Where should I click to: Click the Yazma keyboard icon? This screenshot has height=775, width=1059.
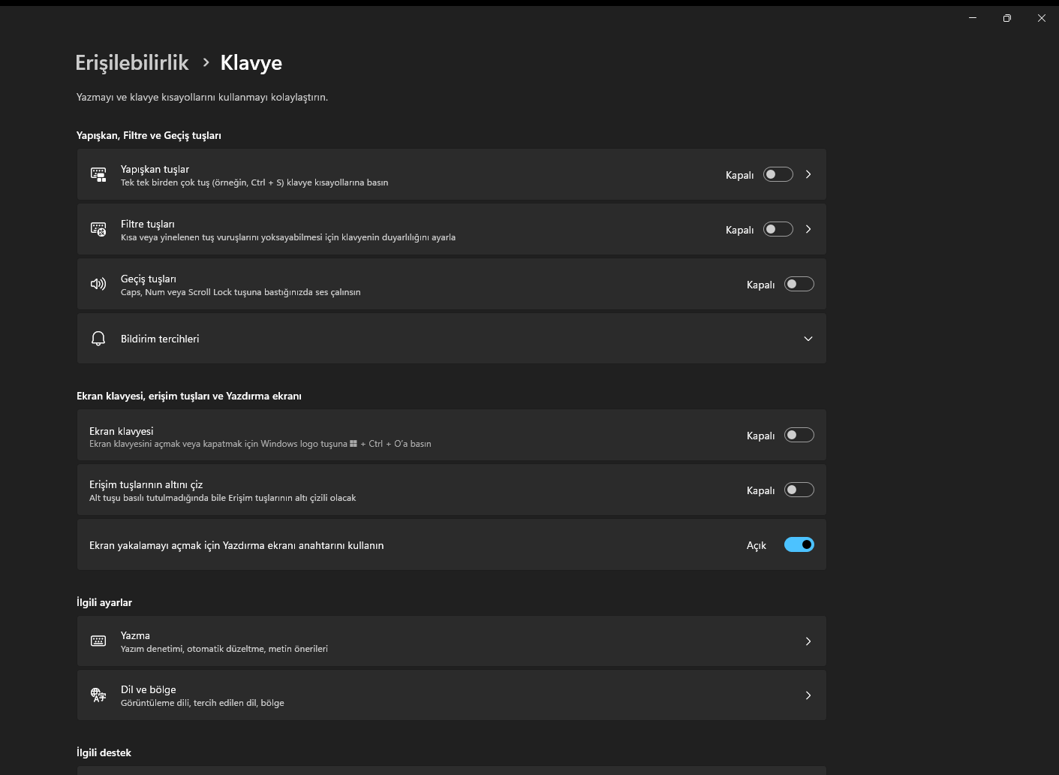[98, 641]
